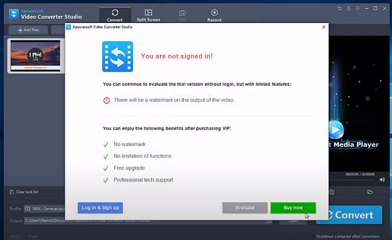Play the preview in media player
The width and height of the screenshot is (392, 240).
tap(336, 130)
